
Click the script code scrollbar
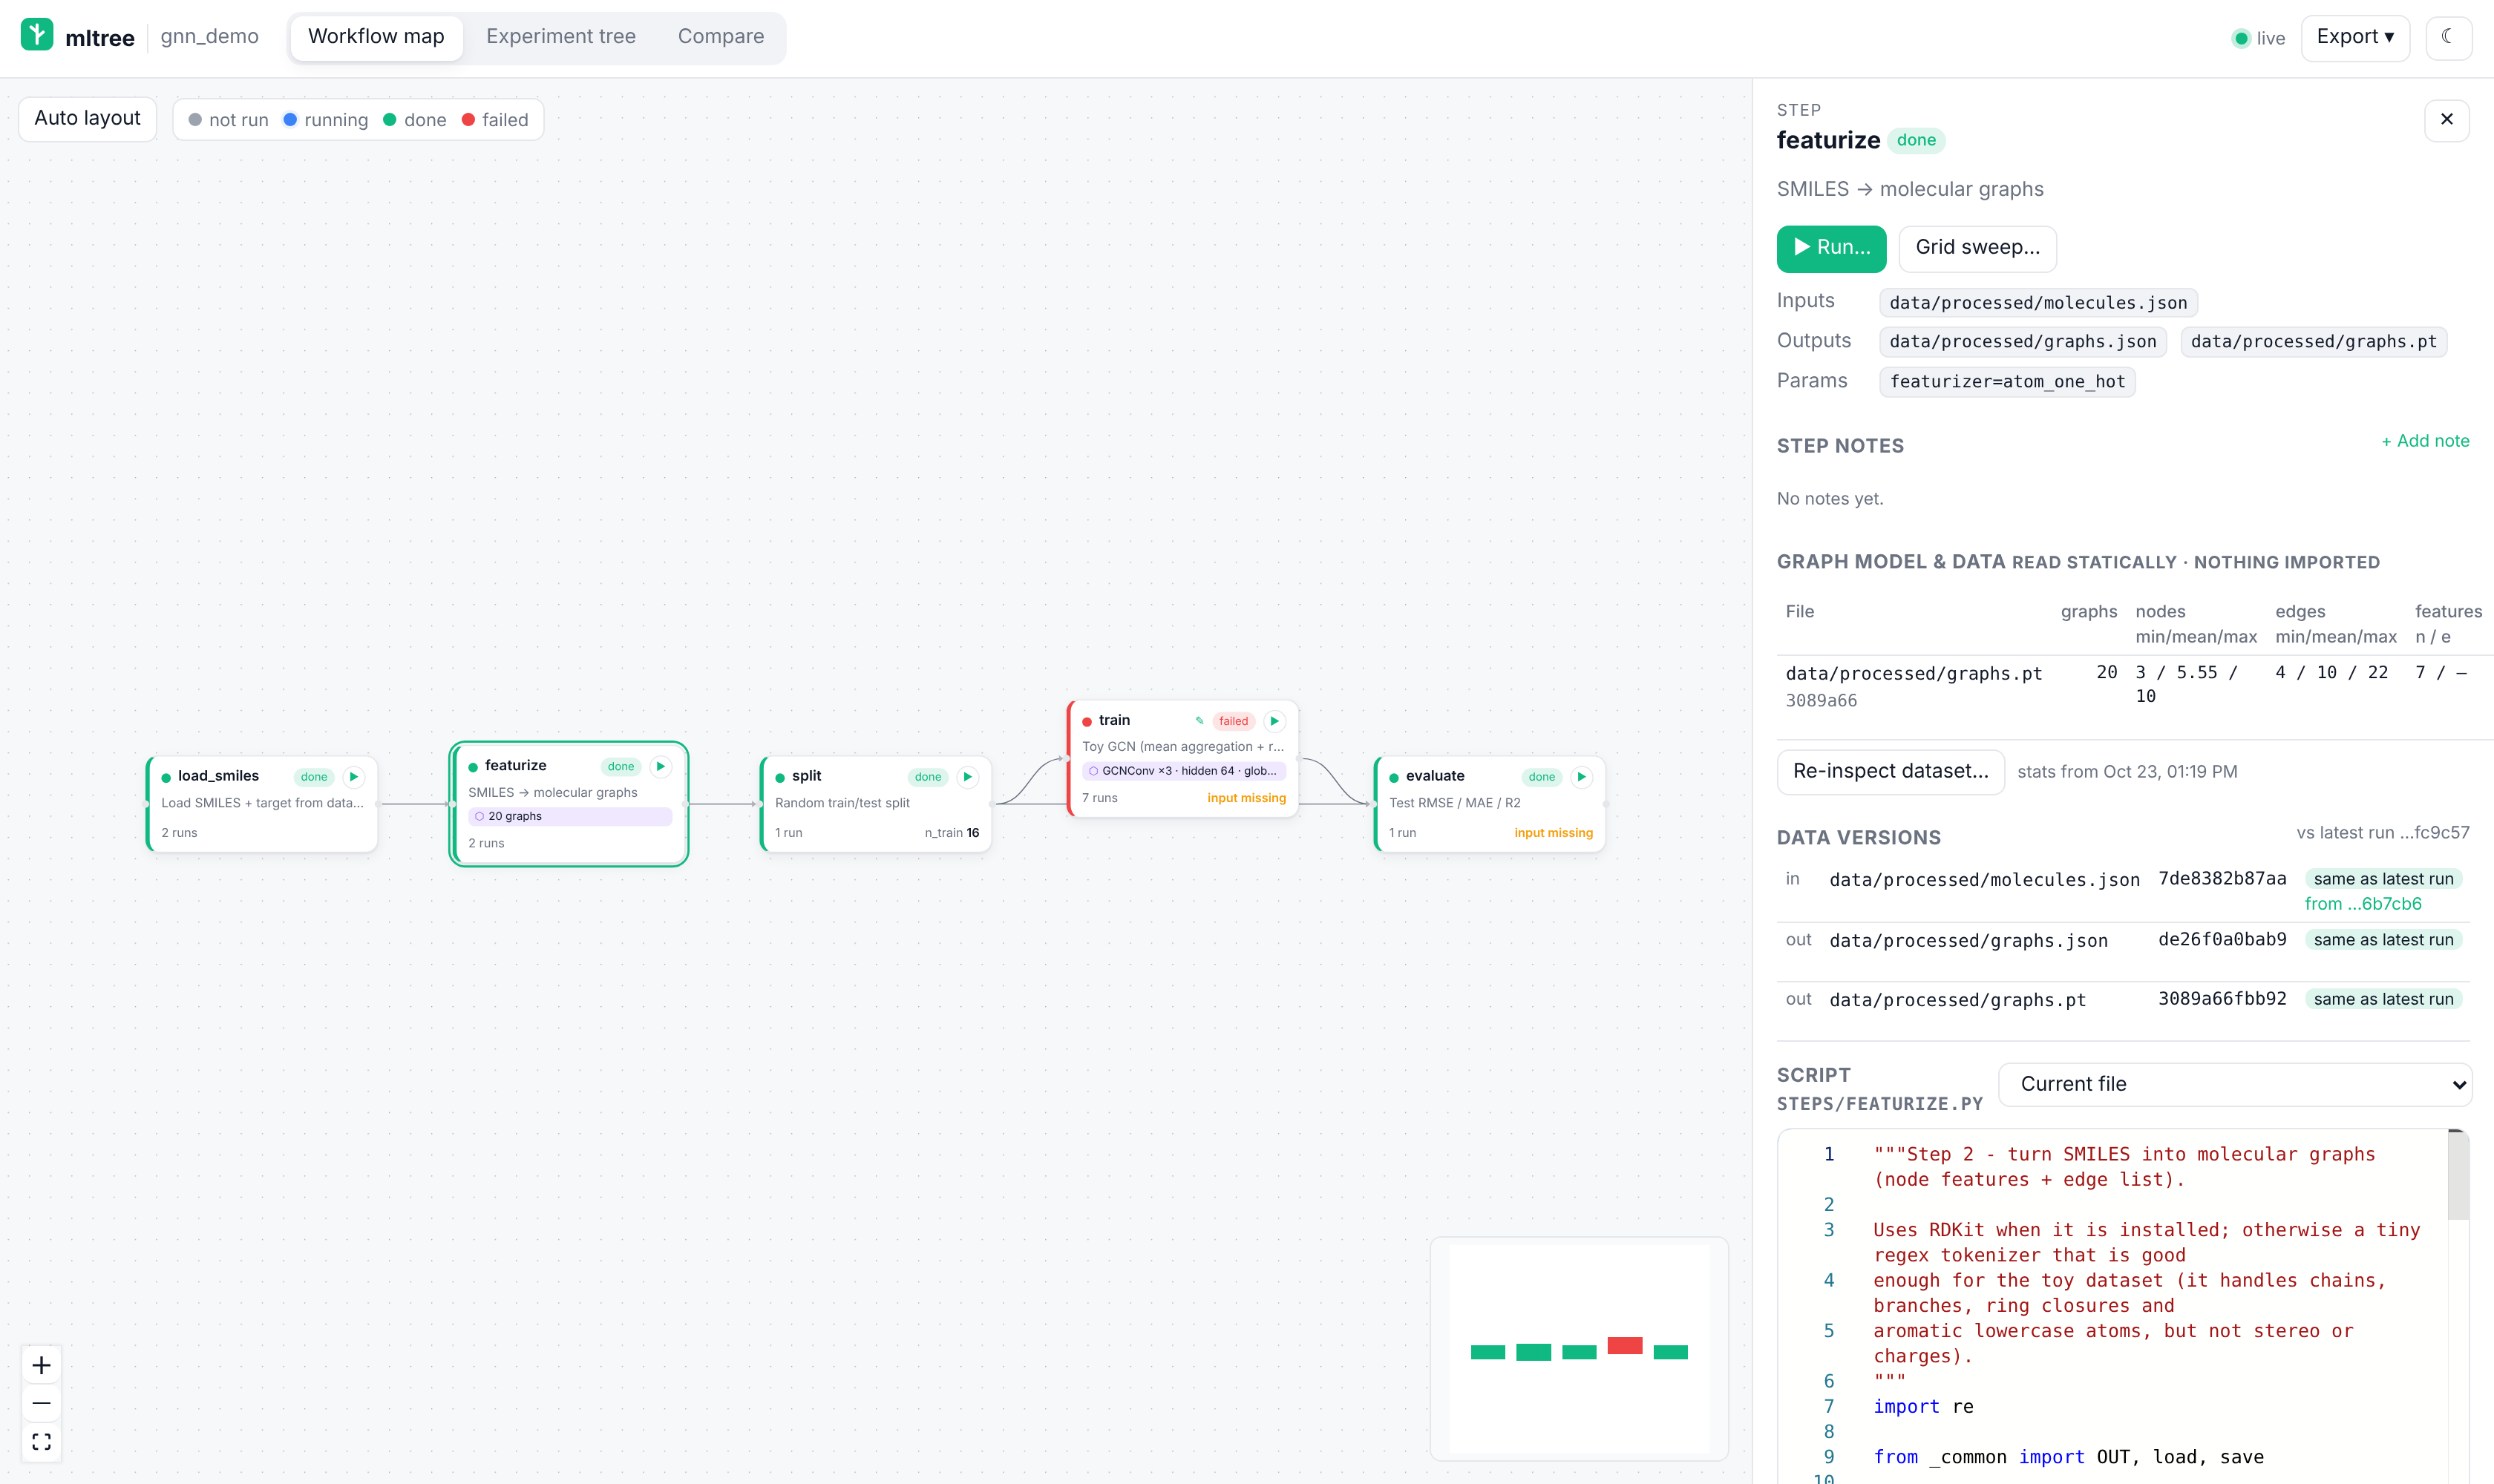pyautogui.click(x=2458, y=1176)
